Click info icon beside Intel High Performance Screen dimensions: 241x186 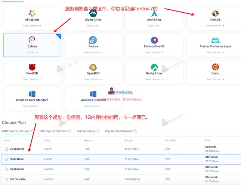click(70, 131)
